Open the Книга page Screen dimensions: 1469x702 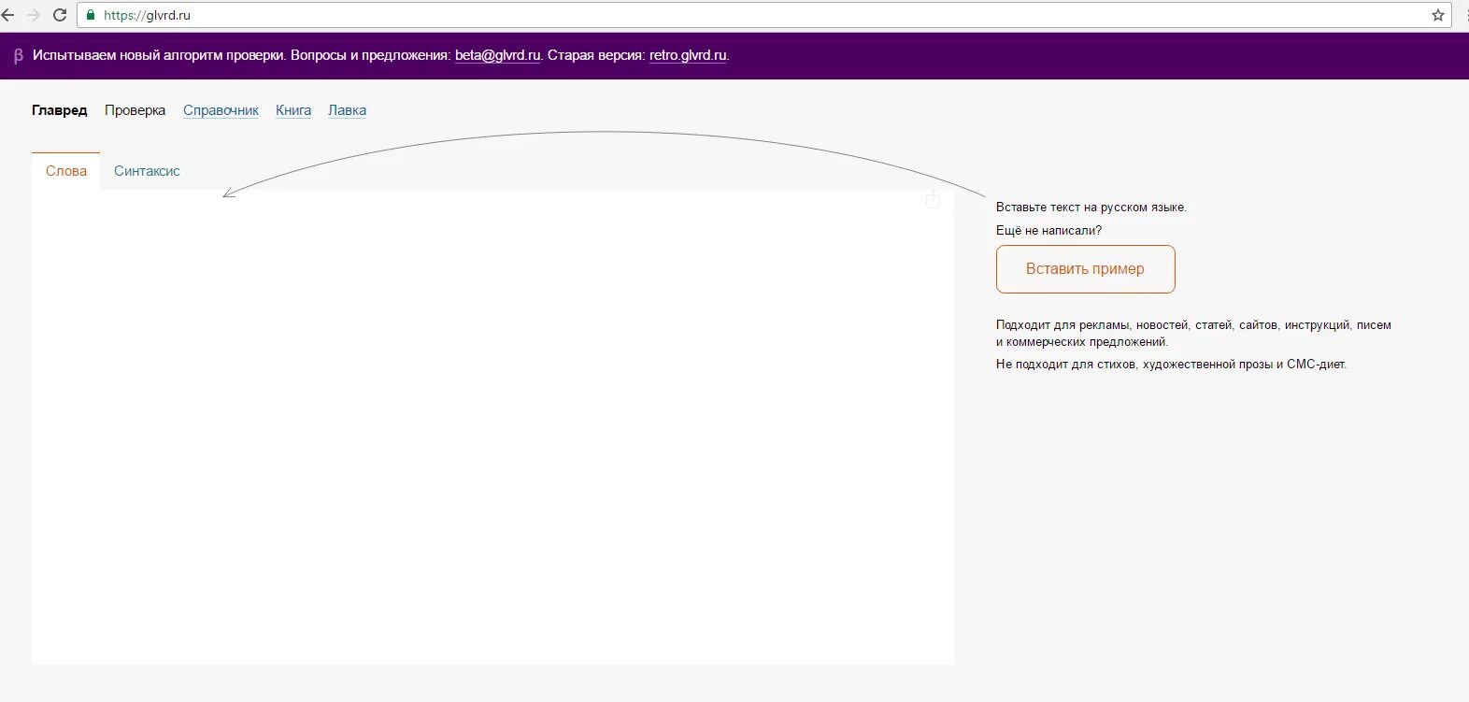pyautogui.click(x=293, y=110)
